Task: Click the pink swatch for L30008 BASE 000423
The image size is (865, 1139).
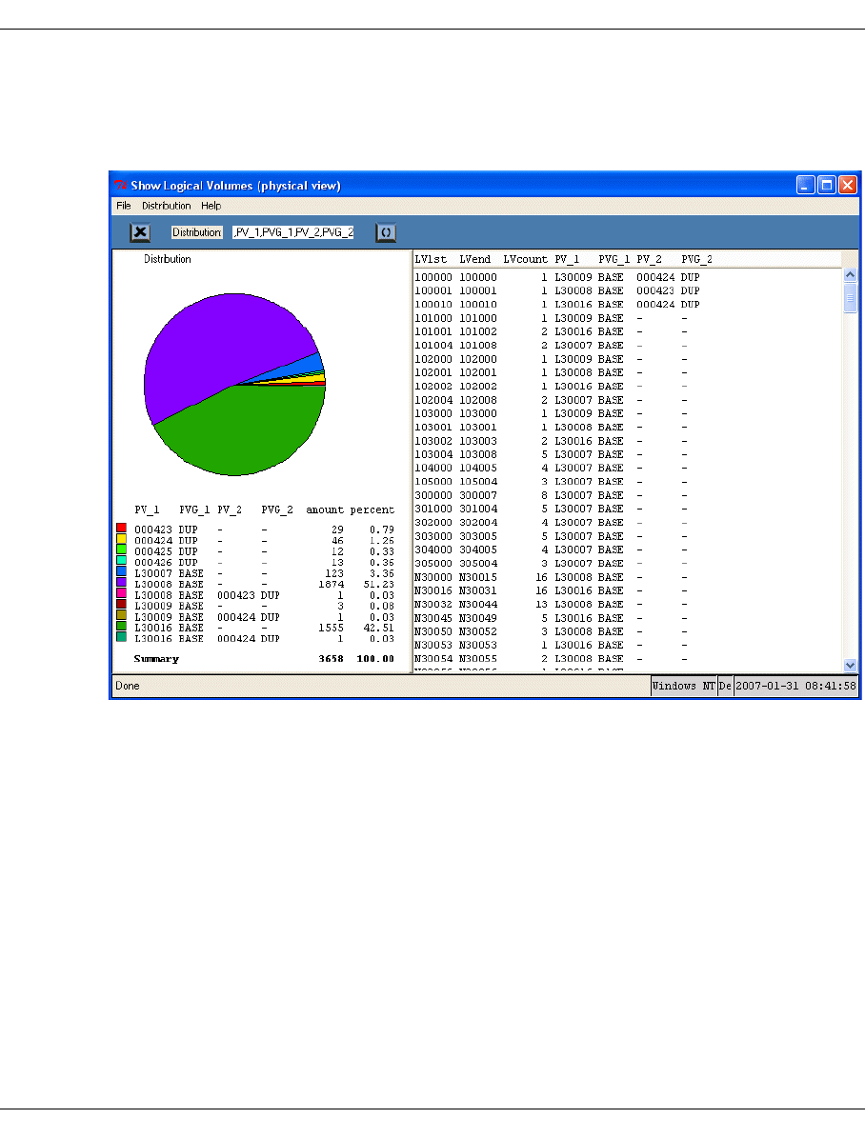Action: click(x=121, y=593)
